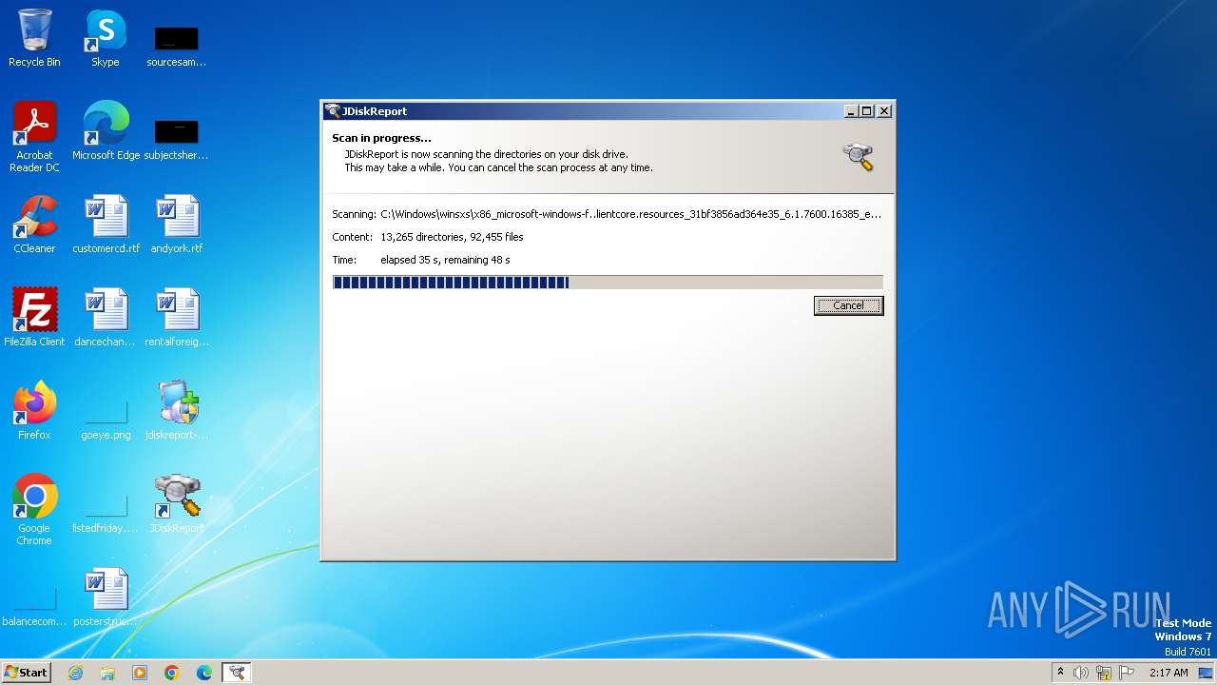Click JDiskReport taskbar button
This screenshot has height=685, width=1217.
coord(237,673)
